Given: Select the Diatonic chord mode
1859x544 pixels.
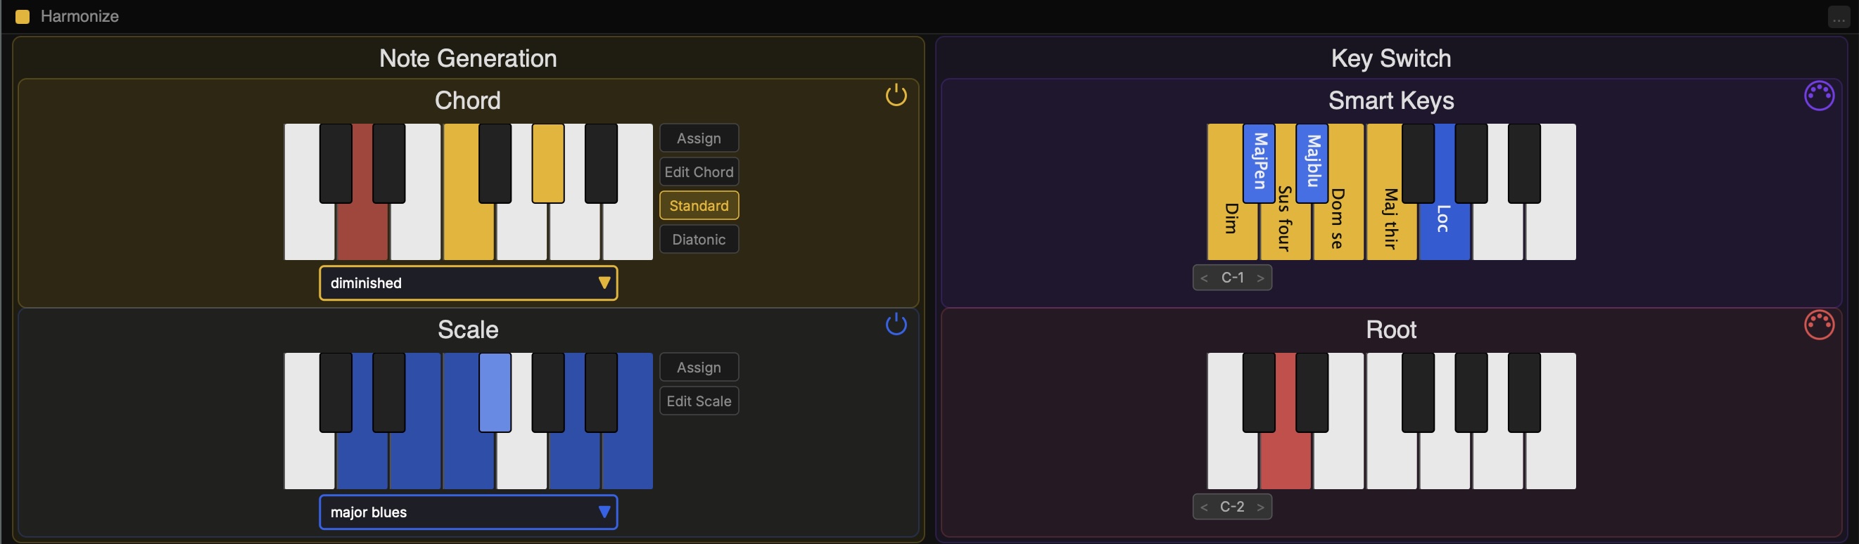Looking at the screenshot, I should tap(699, 239).
